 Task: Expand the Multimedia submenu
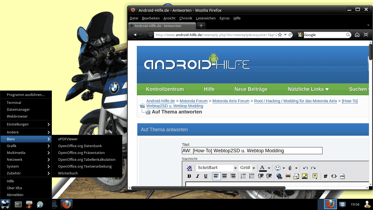click(x=26, y=153)
